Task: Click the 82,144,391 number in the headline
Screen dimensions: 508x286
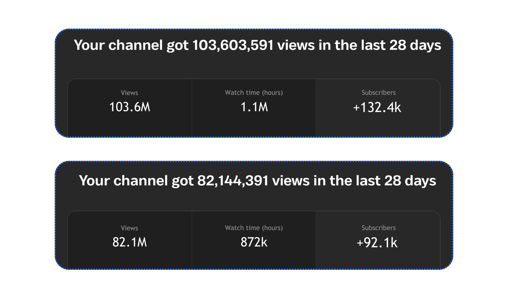Action: (x=233, y=181)
